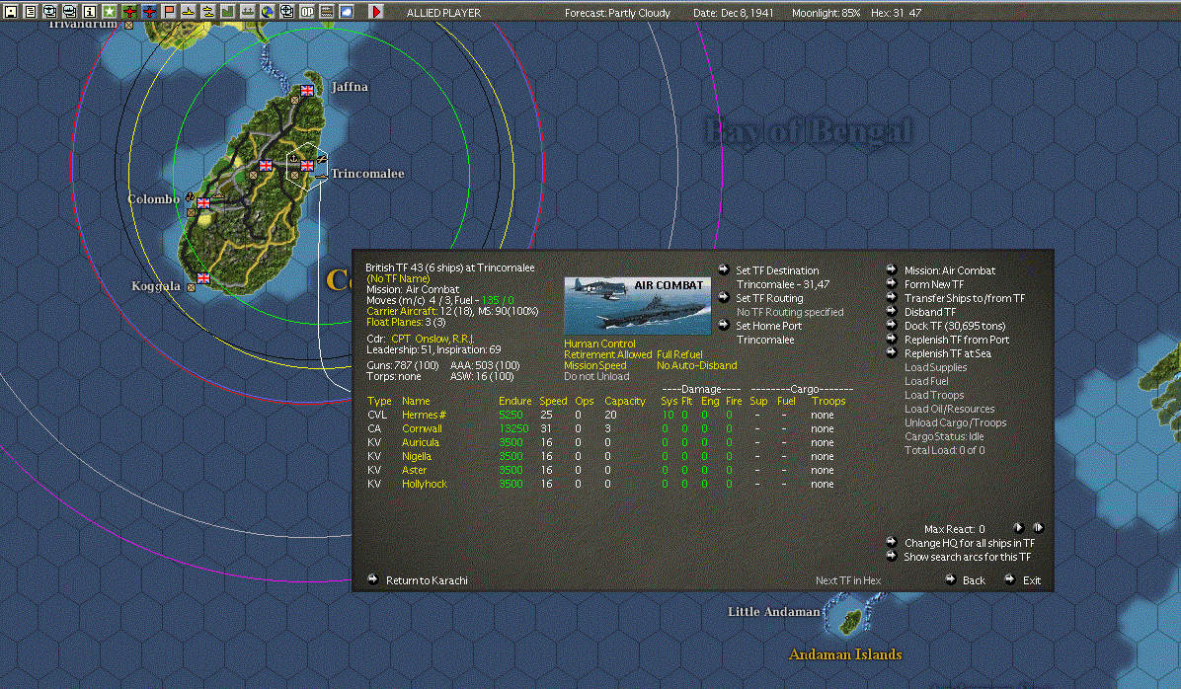The image size is (1181, 689).
Task: Select Dock TF (30,695 tons)
Action: (x=955, y=326)
